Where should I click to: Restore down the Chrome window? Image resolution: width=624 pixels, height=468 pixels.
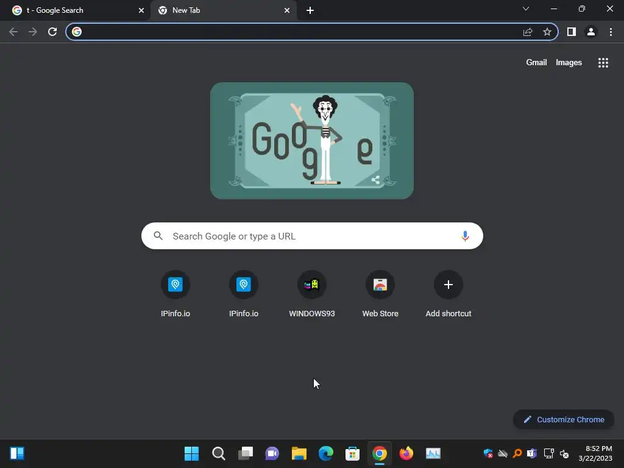[x=582, y=9]
